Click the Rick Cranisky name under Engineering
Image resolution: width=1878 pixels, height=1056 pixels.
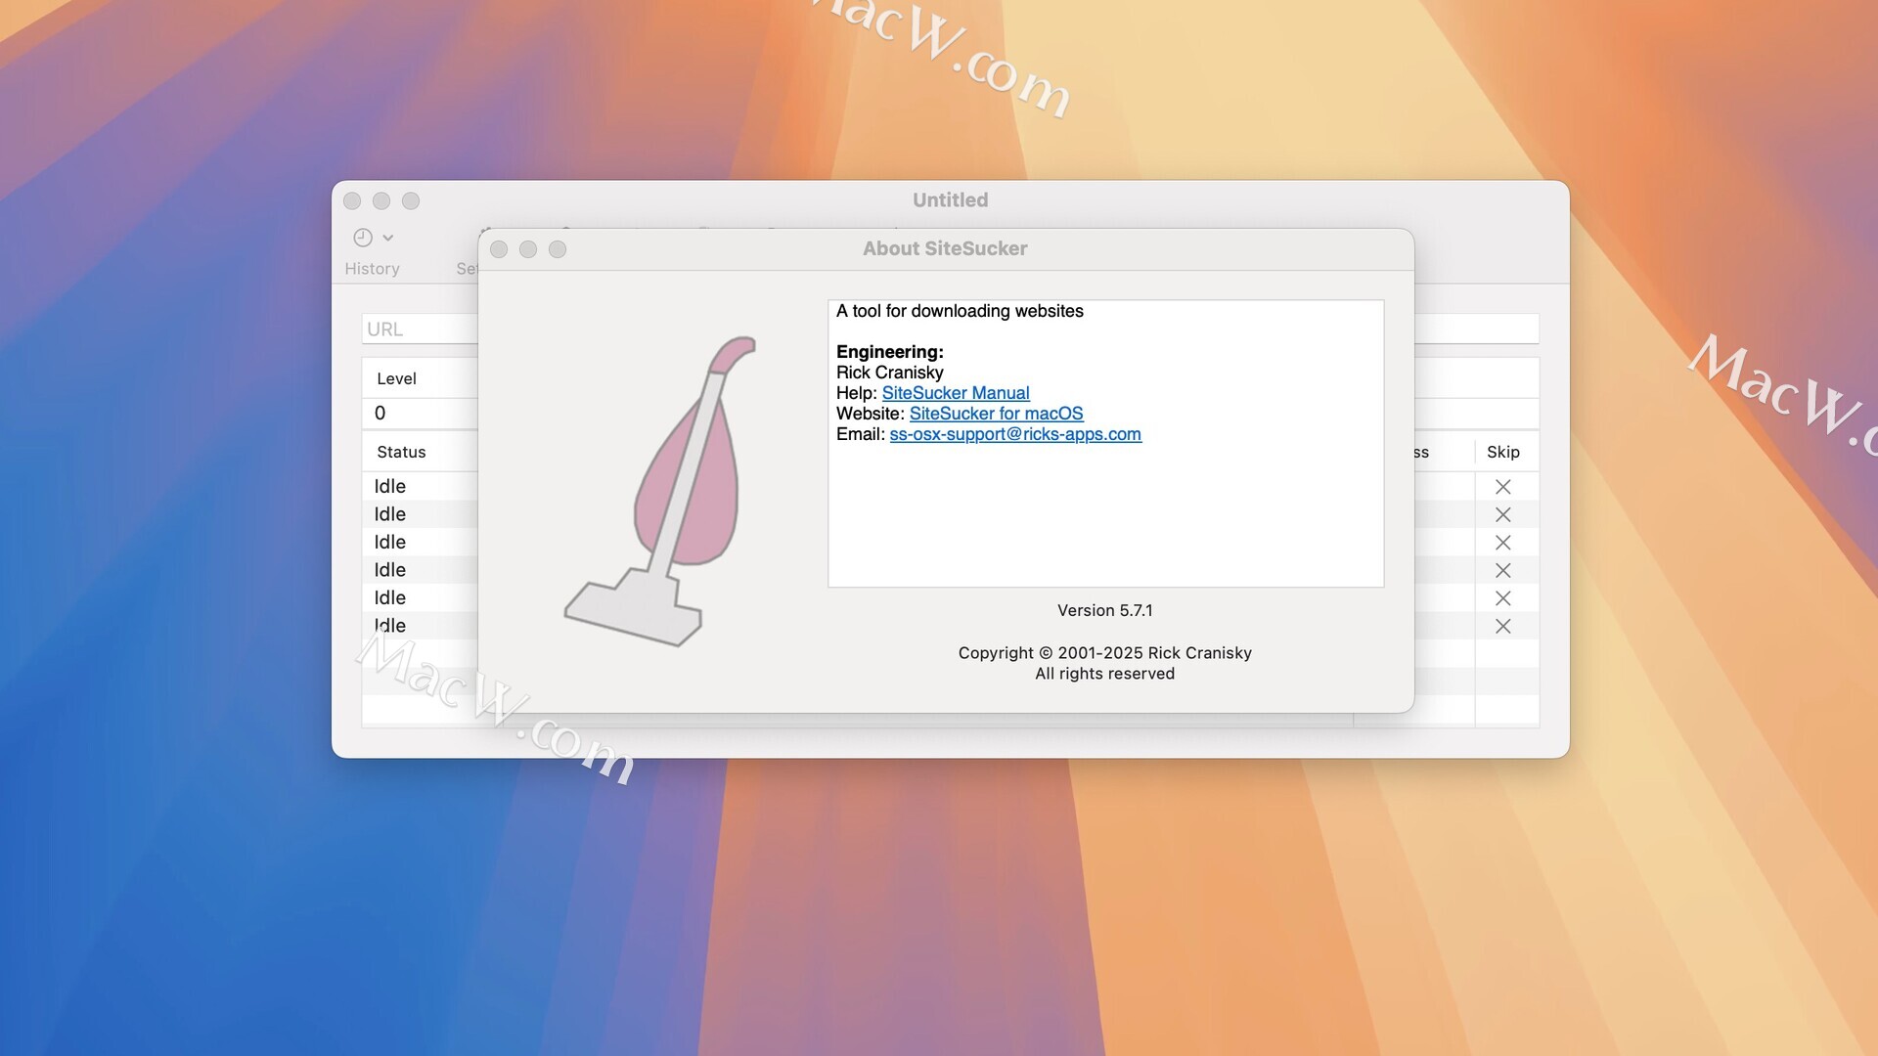tap(890, 373)
